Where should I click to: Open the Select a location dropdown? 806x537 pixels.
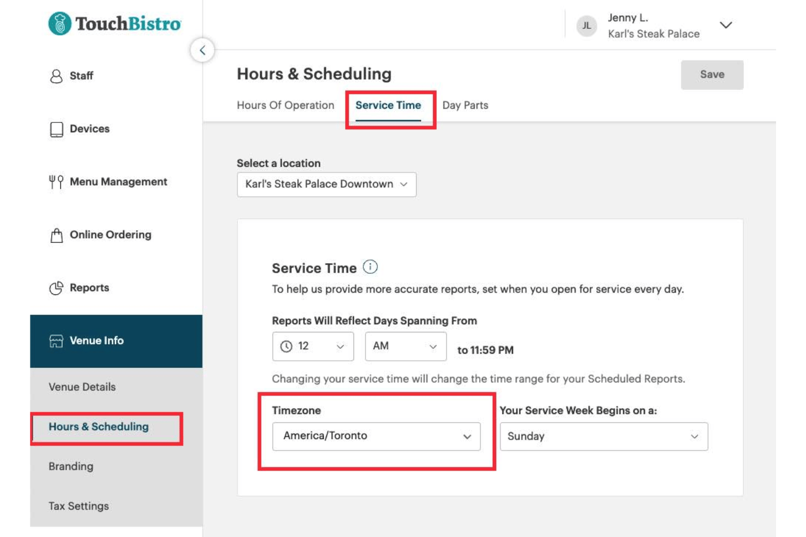point(326,184)
